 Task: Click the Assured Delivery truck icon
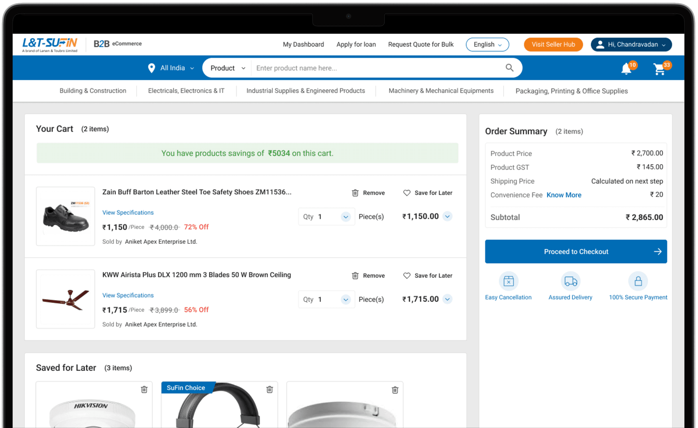click(571, 281)
